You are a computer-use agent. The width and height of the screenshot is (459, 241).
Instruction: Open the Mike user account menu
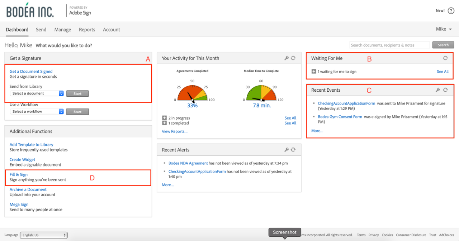[444, 29]
